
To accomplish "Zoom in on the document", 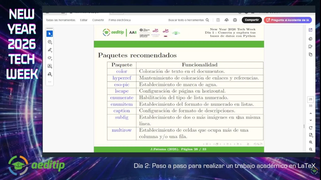I will point(310,142).
